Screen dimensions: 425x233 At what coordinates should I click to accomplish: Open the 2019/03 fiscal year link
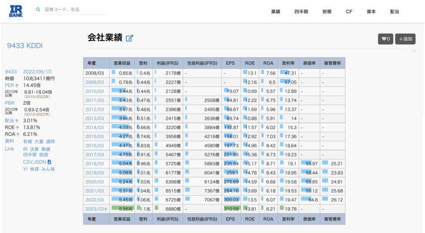[x=95, y=173]
